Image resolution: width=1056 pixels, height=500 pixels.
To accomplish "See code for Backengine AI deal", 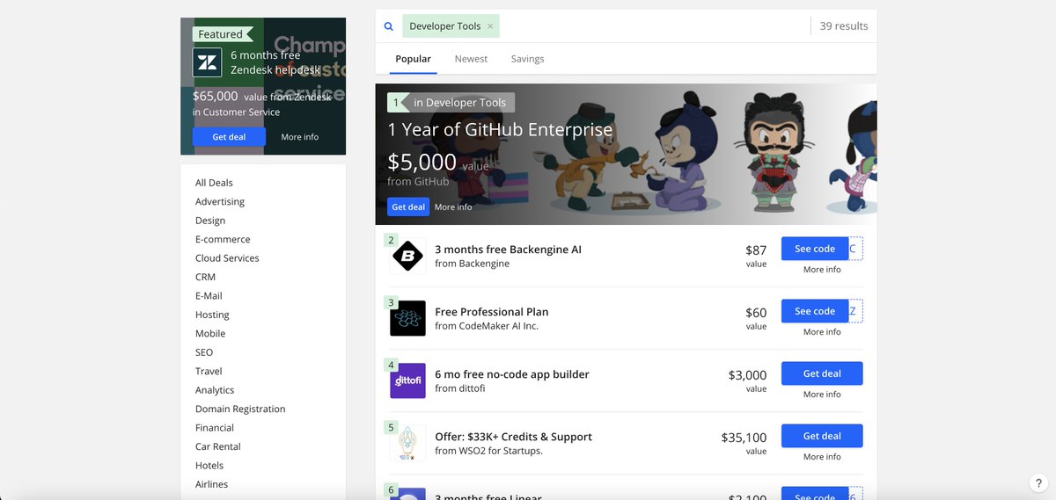I will tap(815, 249).
